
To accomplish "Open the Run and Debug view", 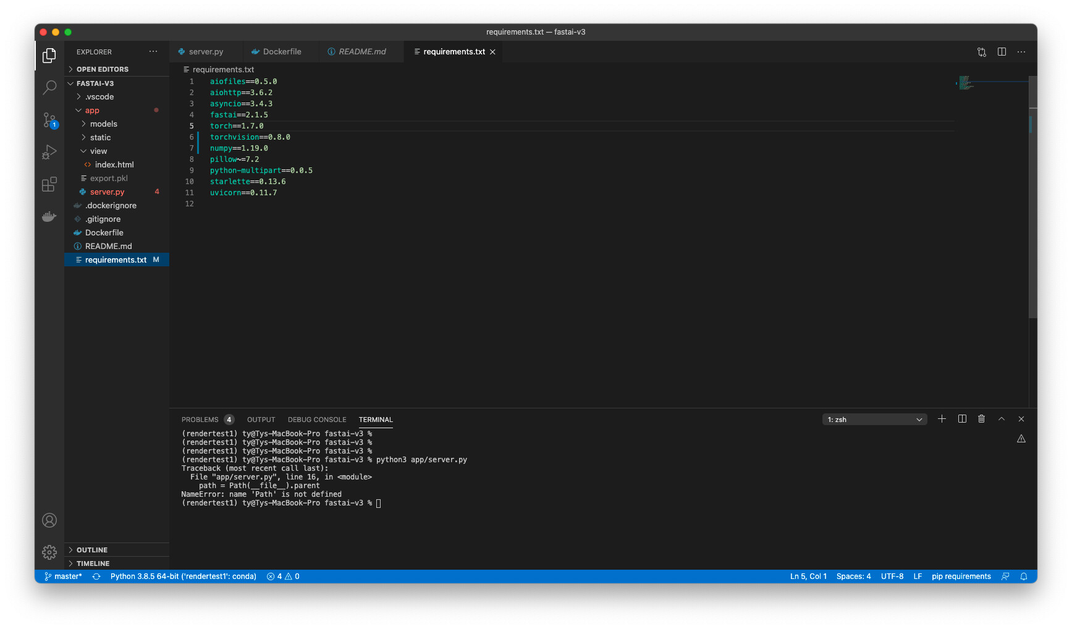I will click(x=49, y=152).
